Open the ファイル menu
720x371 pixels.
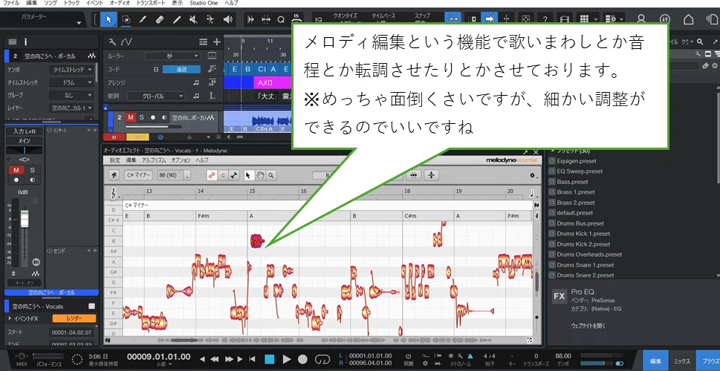coord(11,3)
